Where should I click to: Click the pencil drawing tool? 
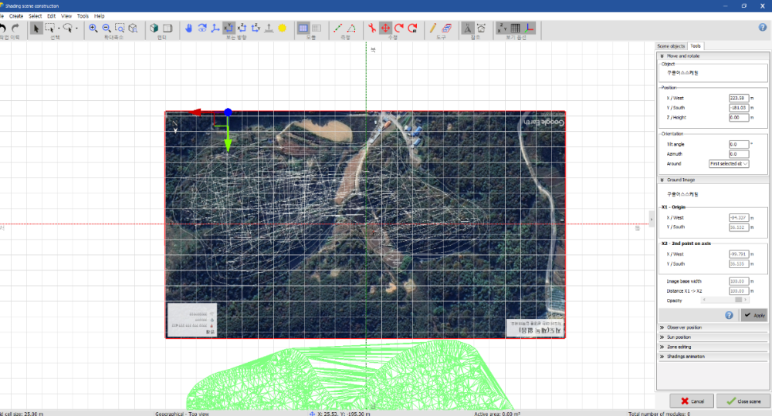coord(433,29)
